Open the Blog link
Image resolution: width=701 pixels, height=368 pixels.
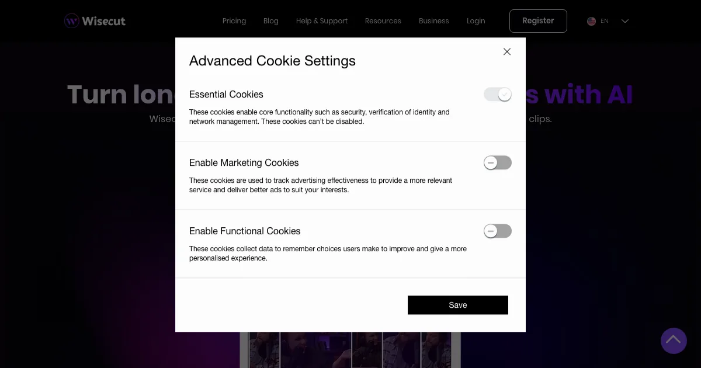click(x=271, y=21)
